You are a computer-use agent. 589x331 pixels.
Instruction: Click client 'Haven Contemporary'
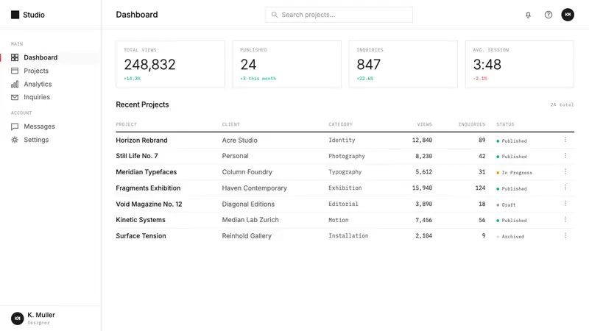(x=254, y=188)
